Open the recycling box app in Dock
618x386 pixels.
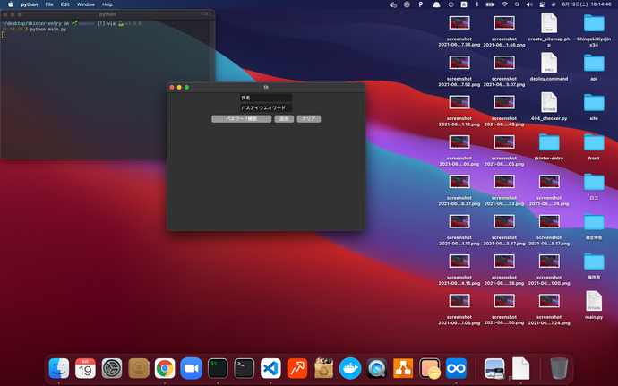[x=323, y=368]
